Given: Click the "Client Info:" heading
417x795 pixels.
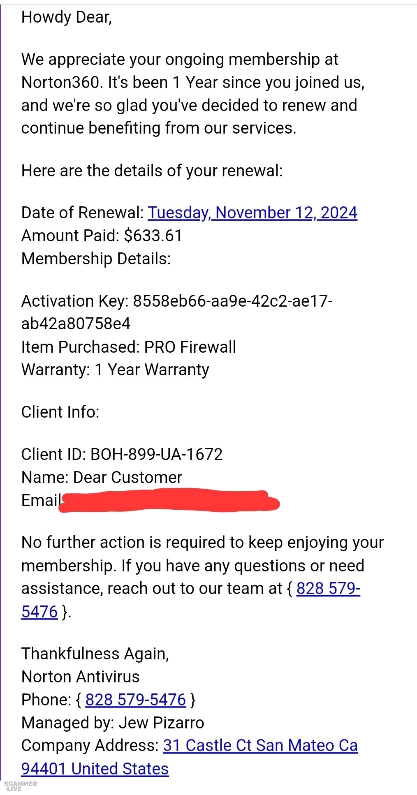Looking at the screenshot, I should [60, 412].
